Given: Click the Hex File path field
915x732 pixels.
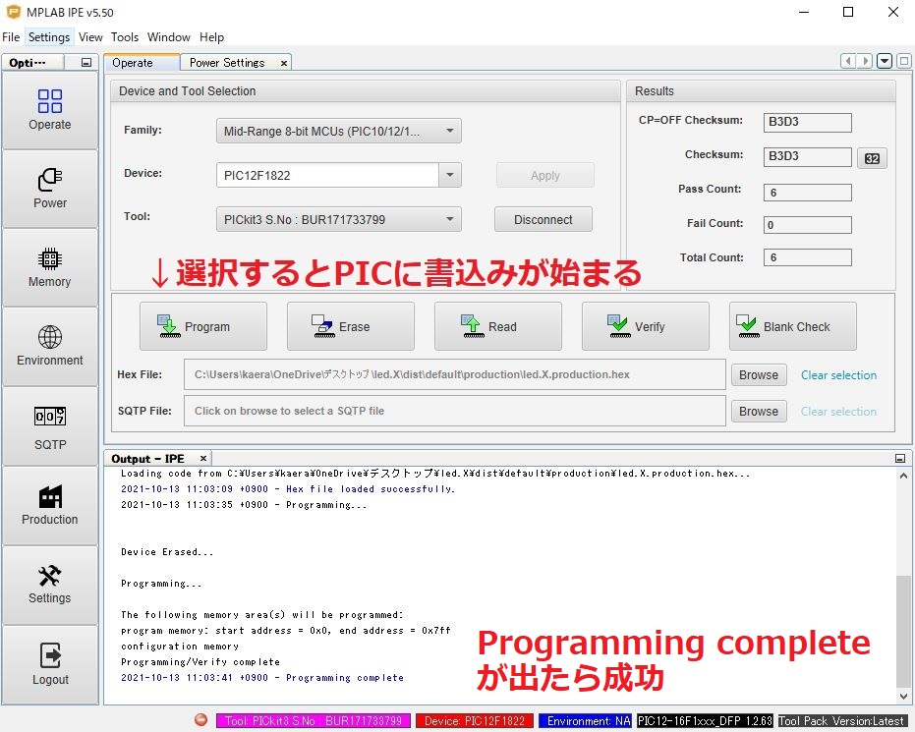Looking at the screenshot, I should [x=455, y=374].
